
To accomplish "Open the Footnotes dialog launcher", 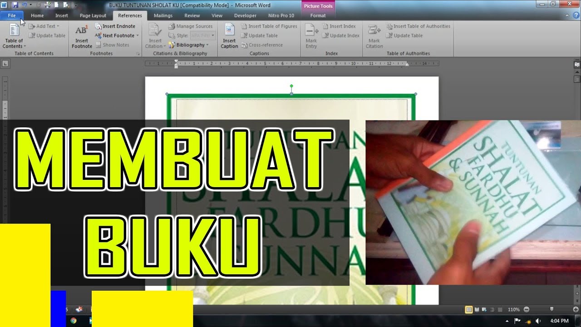I will pyautogui.click(x=138, y=54).
